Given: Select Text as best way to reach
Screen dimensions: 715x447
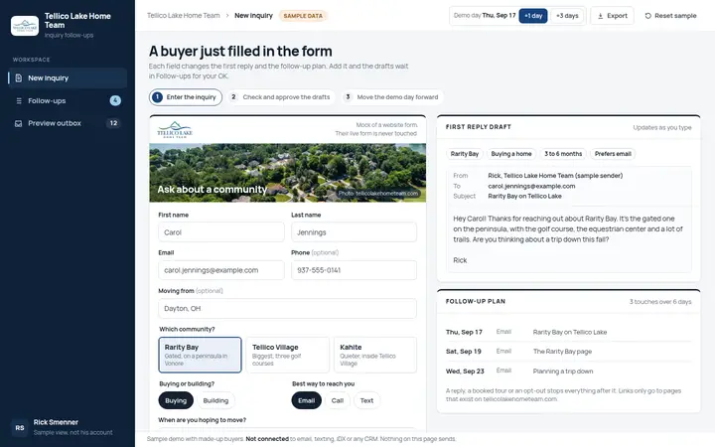Looking at the screenshot, I should pos(366,400).
